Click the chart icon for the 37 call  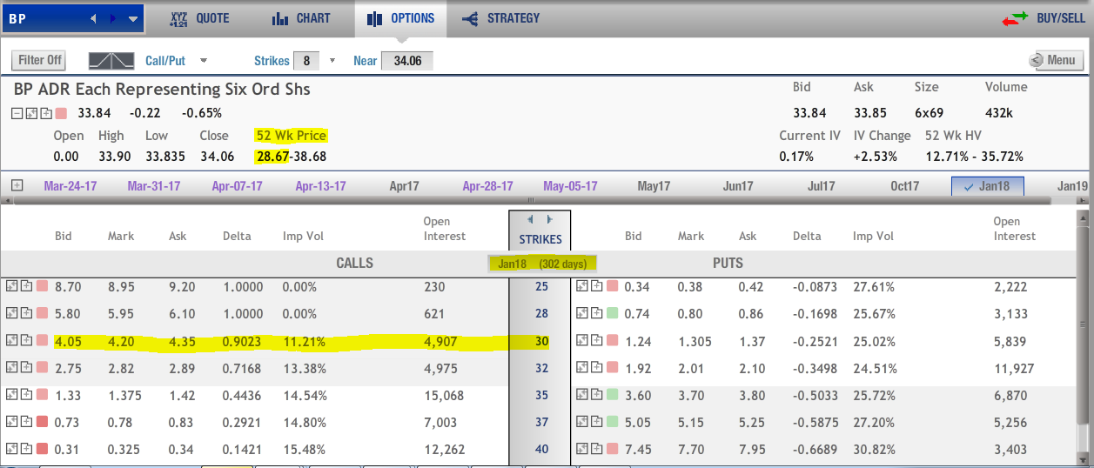(x=11, y=422)
